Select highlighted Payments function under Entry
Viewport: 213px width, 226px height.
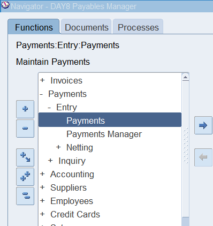click(x=110, y=120)
